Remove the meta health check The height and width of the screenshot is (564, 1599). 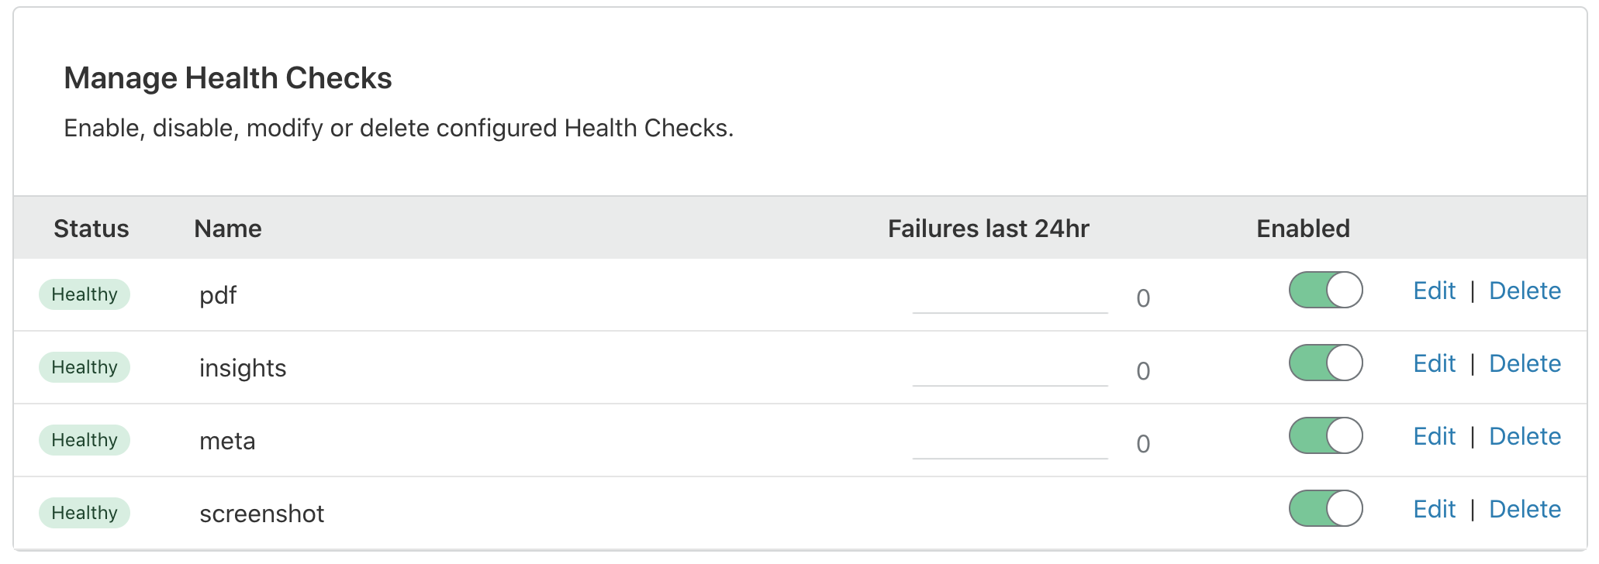coord(1525,437)
